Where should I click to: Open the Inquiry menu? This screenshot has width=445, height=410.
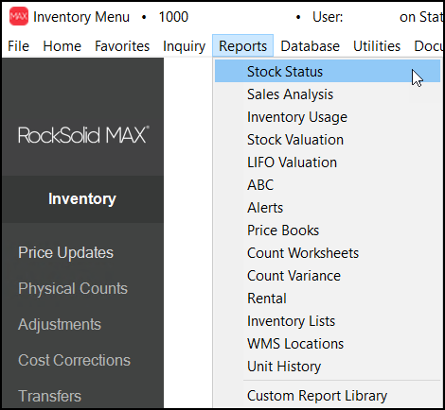[x=184, y=46]
